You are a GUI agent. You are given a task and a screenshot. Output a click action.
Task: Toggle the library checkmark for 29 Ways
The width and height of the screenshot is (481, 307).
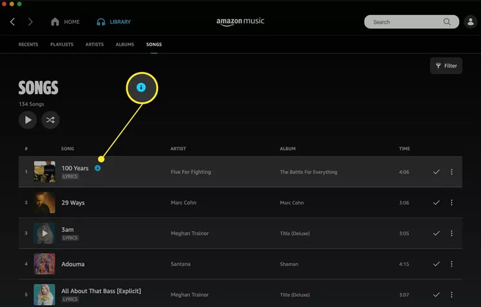(x=437, y=203)
